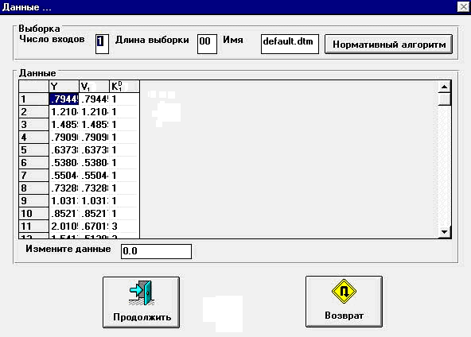Click the scrollbar down arrow in data grid
Image resolution: width=471 pixels, height=337 pixels.
tap(444, 231)
